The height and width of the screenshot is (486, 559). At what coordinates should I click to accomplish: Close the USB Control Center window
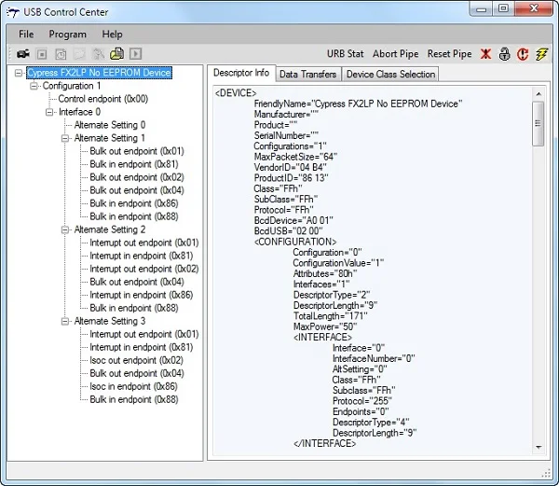pos(534,8)
